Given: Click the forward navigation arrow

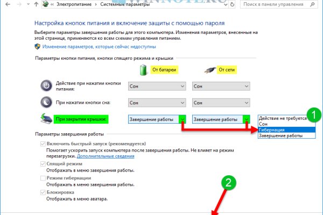Looking at the screenshot, I should (19, 5).
